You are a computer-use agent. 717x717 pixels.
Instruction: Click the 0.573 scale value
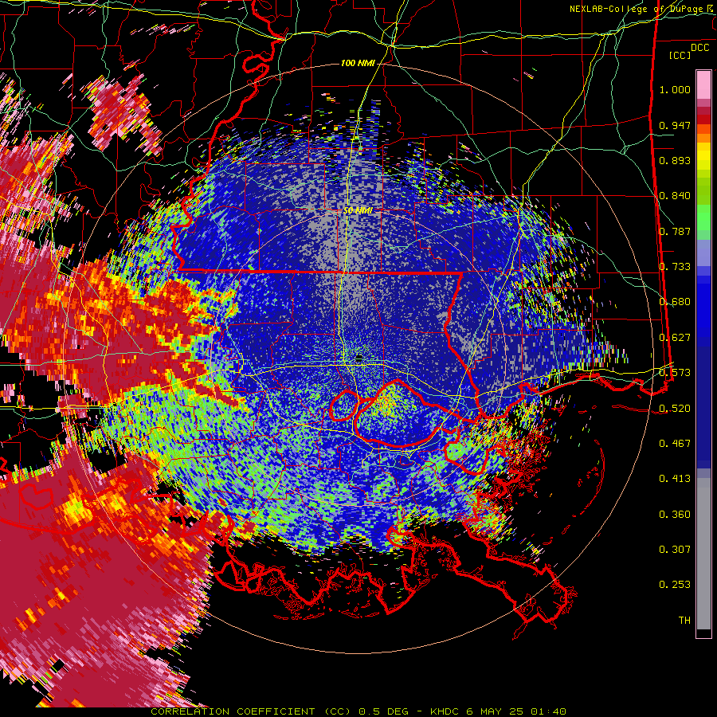click(675, 373)
